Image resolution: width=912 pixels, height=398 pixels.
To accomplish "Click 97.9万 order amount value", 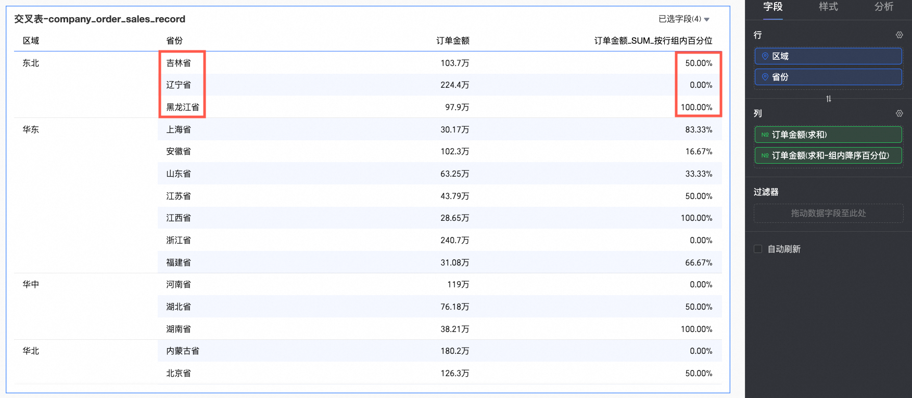I will [457, 107].
